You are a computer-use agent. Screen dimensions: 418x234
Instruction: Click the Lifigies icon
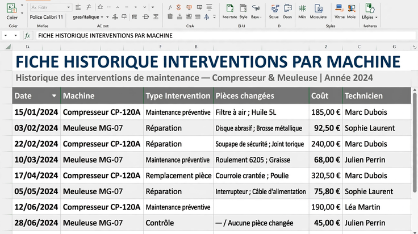click(x=370, y=8)
